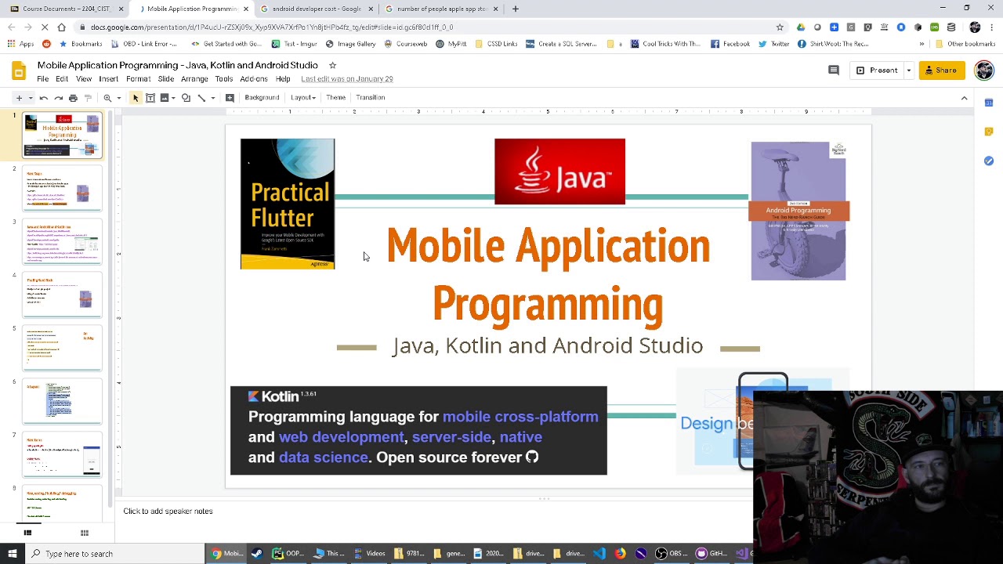Switch to grid view icon
The height and width of the screenshot is (564, 1003).
pyautogui.click(x=84, y=533)
